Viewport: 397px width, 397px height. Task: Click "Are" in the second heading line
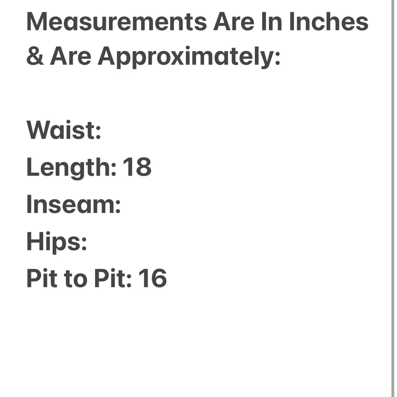click(x=71, y=57)
